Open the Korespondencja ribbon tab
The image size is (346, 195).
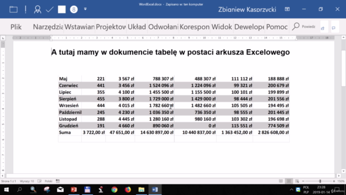(x=195, y=27)
